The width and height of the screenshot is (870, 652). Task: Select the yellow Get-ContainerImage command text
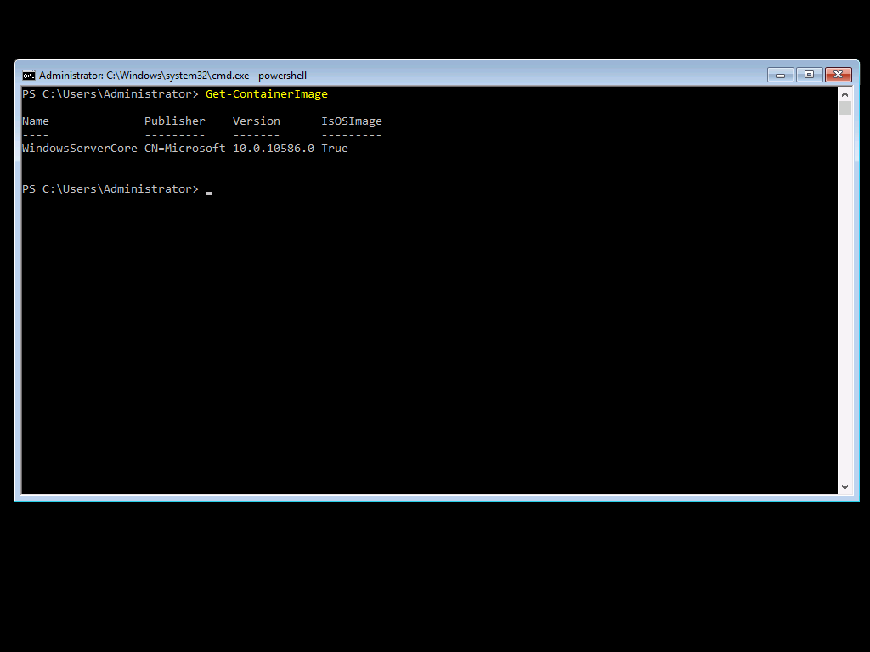266,93
